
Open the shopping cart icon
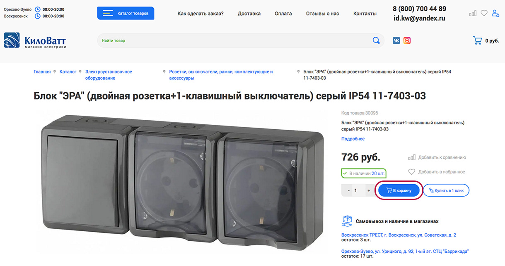[x=477, y=40]
